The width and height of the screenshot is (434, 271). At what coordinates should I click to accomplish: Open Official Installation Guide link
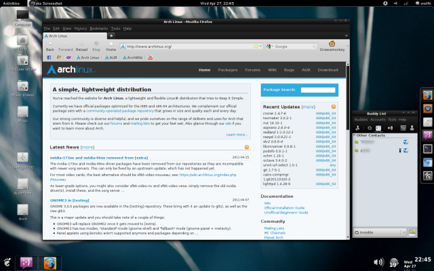point(284,208)
